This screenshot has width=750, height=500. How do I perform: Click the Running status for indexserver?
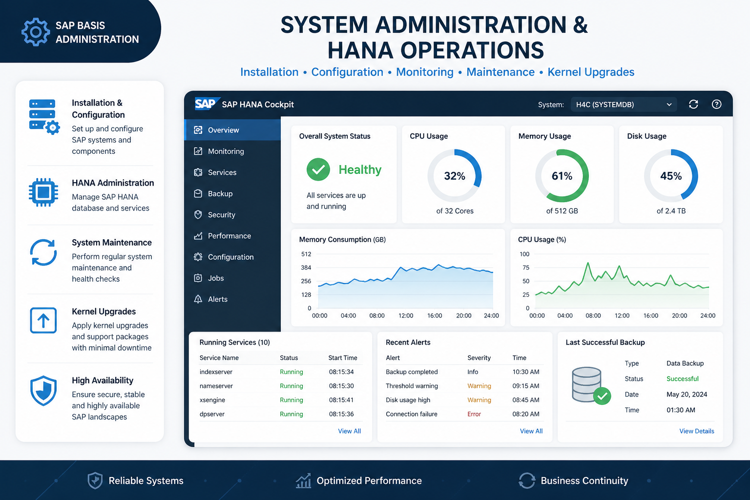(292, 372)
